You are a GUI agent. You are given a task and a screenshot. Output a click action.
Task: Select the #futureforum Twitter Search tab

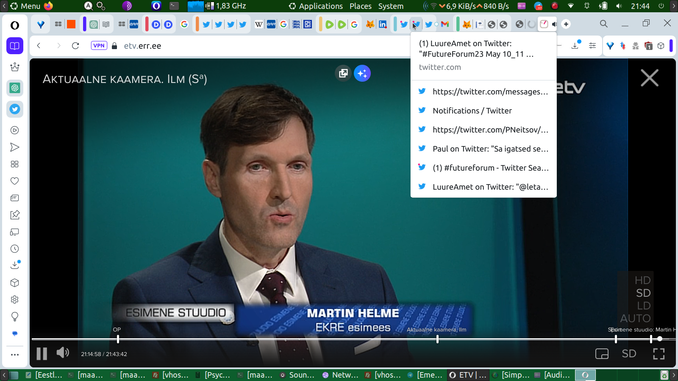pos(490,168)
